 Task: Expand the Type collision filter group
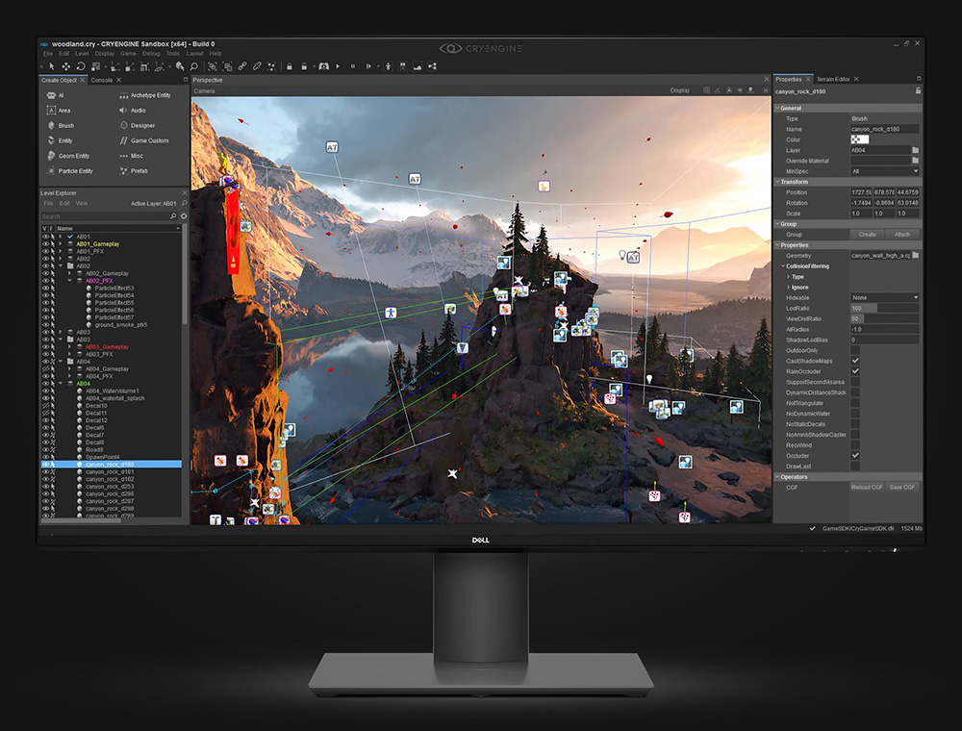tap(789, 277)
